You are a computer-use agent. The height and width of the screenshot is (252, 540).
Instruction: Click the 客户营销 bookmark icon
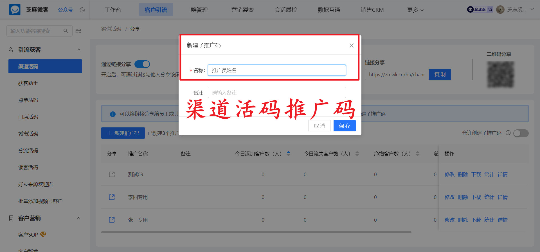click(11, 218)
